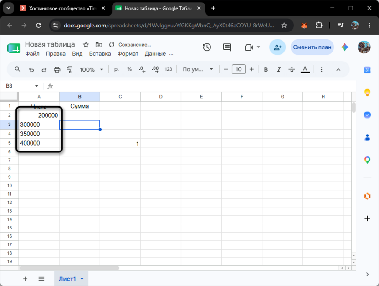Open the Gemini sparkle assistant
This screenshot has width=379, height=286.
(x=345, y=47)
